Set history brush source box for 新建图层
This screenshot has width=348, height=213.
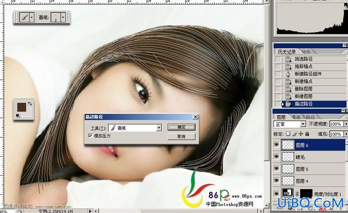pyautogui.click(x=278, y=96)
